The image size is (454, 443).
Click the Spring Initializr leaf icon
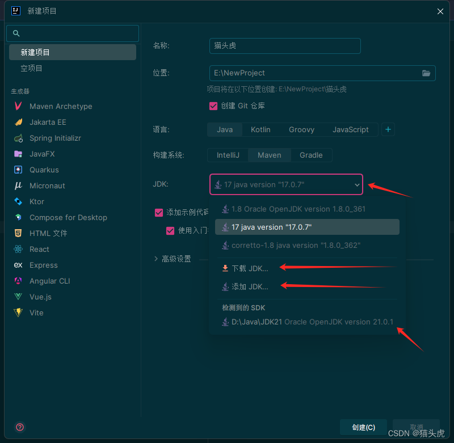[x=18, y=138]
